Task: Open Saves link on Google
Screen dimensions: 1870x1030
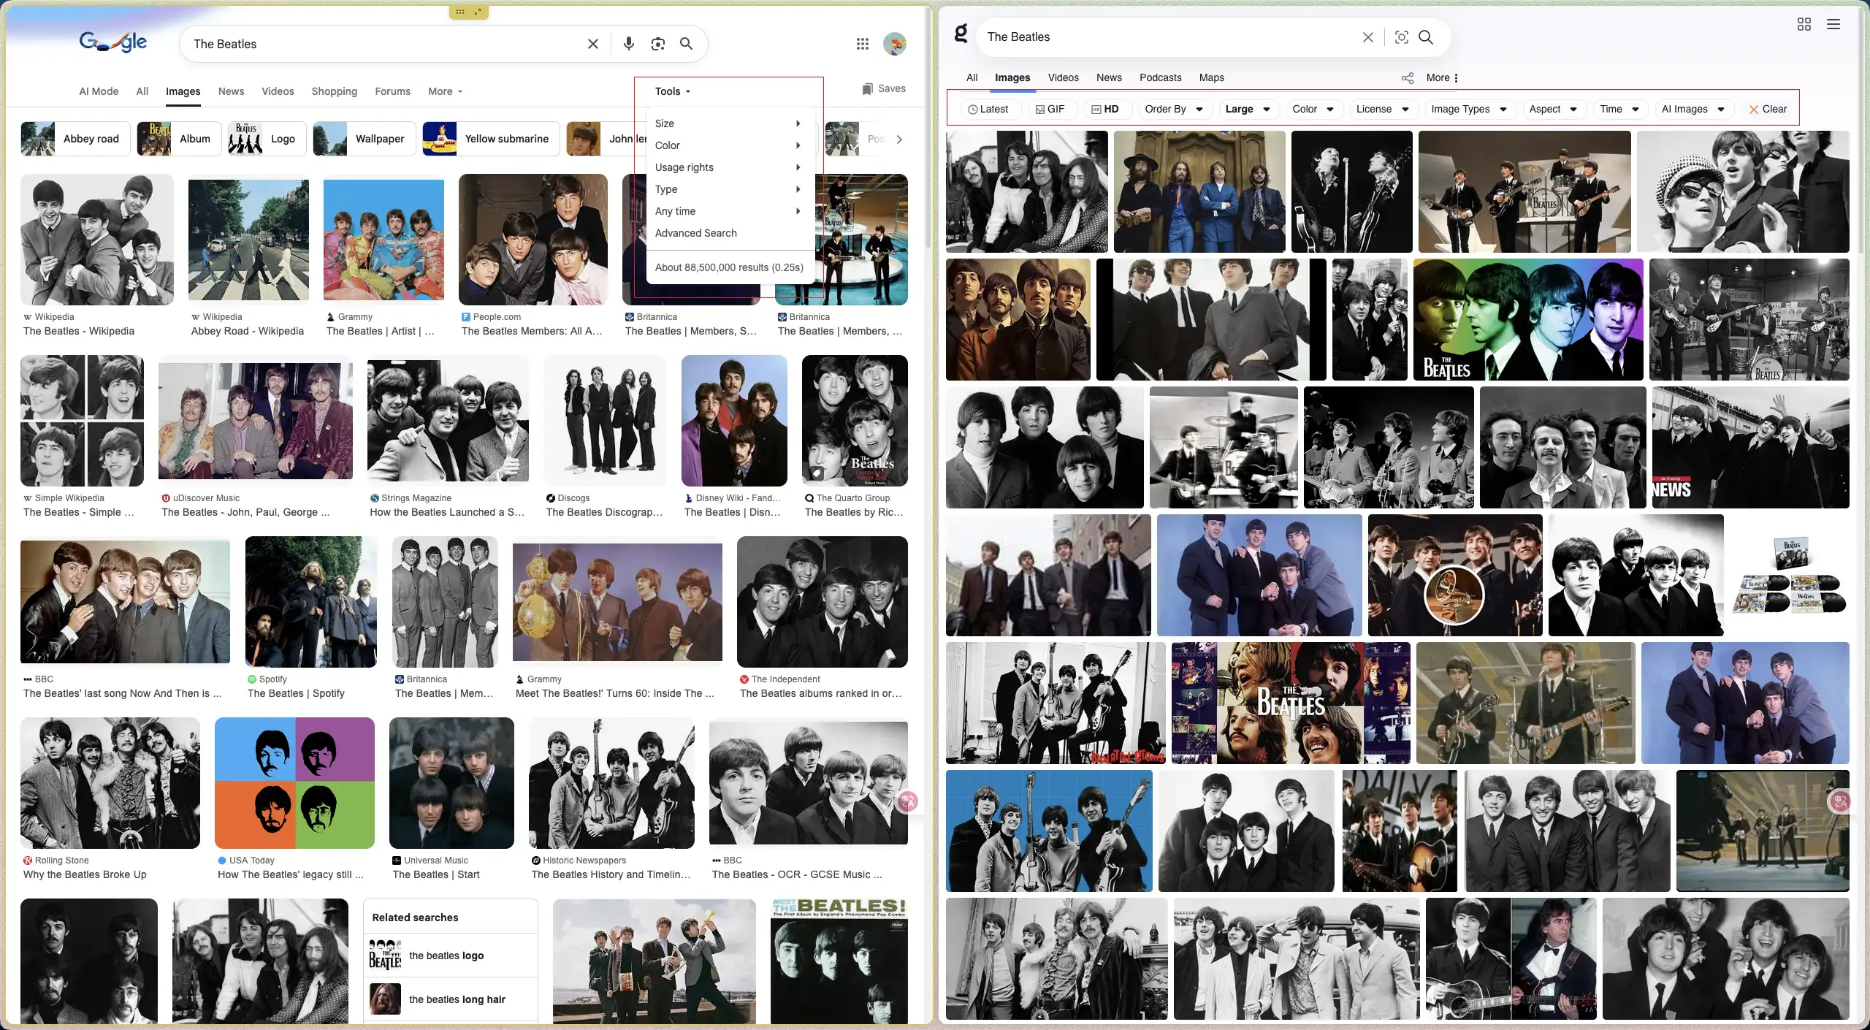Action: (884, 88)
